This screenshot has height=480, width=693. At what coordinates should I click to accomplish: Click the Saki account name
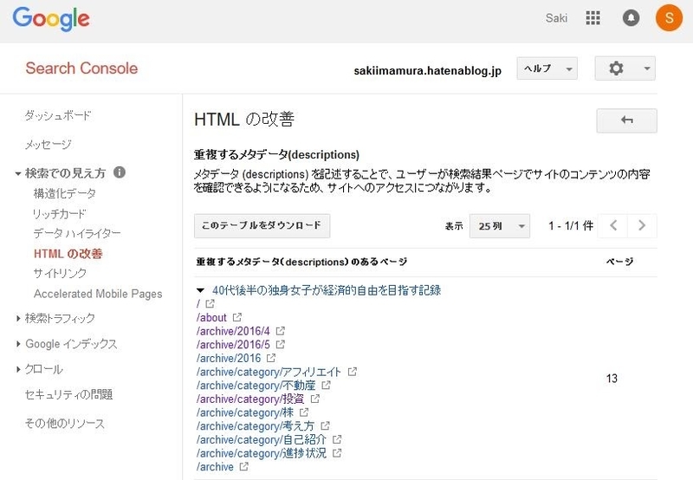556,18
